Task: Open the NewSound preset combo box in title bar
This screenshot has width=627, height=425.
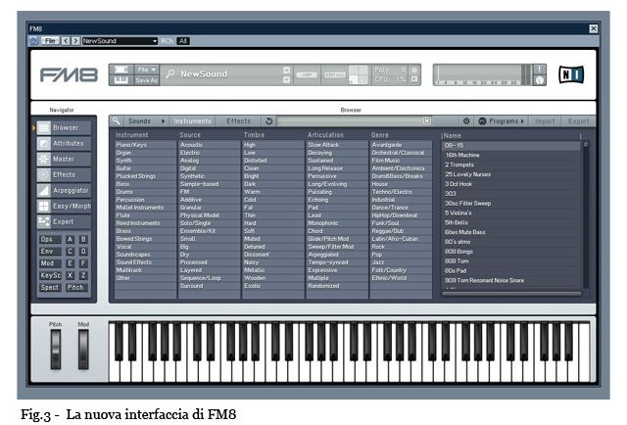Action: point(120,41)
